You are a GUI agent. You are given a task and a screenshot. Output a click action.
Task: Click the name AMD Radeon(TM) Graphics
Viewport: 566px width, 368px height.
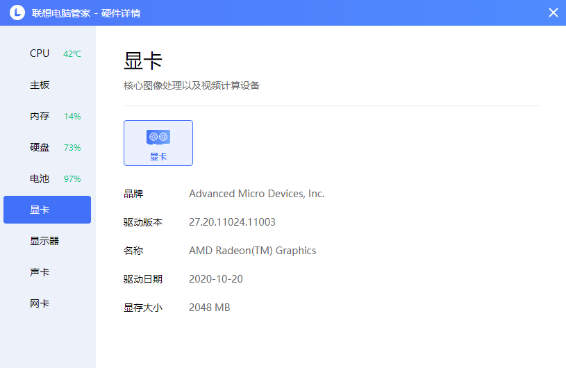(x=252, y=251)
